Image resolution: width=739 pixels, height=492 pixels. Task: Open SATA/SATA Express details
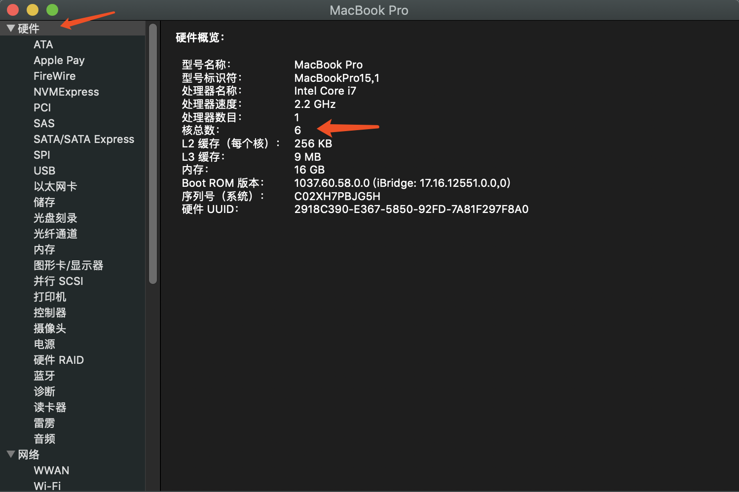coord(84,139)
